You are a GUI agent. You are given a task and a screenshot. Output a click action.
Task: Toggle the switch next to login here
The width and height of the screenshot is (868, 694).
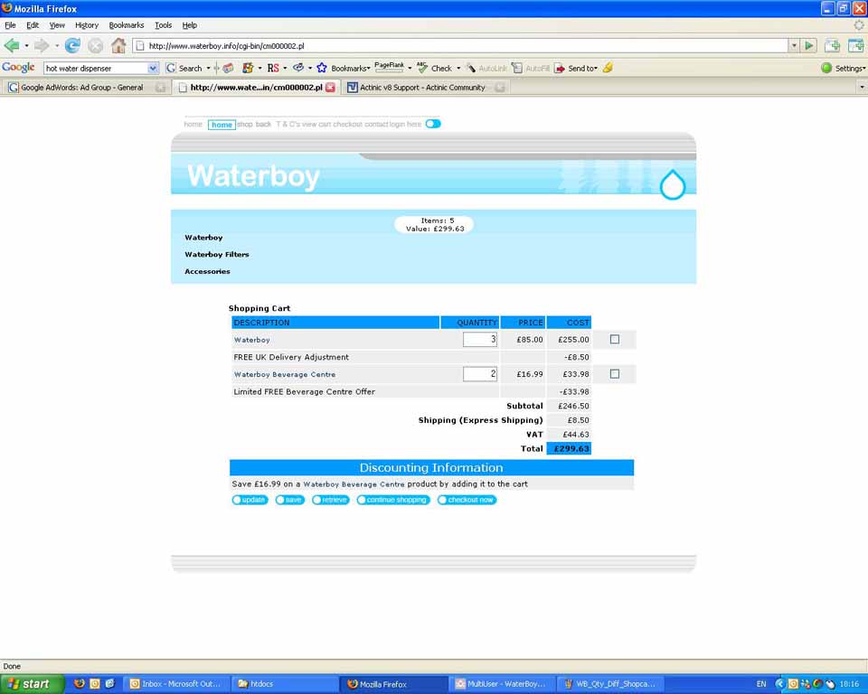tap(433, 124)
